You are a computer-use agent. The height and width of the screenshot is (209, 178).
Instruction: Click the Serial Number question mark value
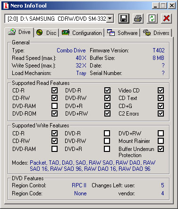coord(163,73)
